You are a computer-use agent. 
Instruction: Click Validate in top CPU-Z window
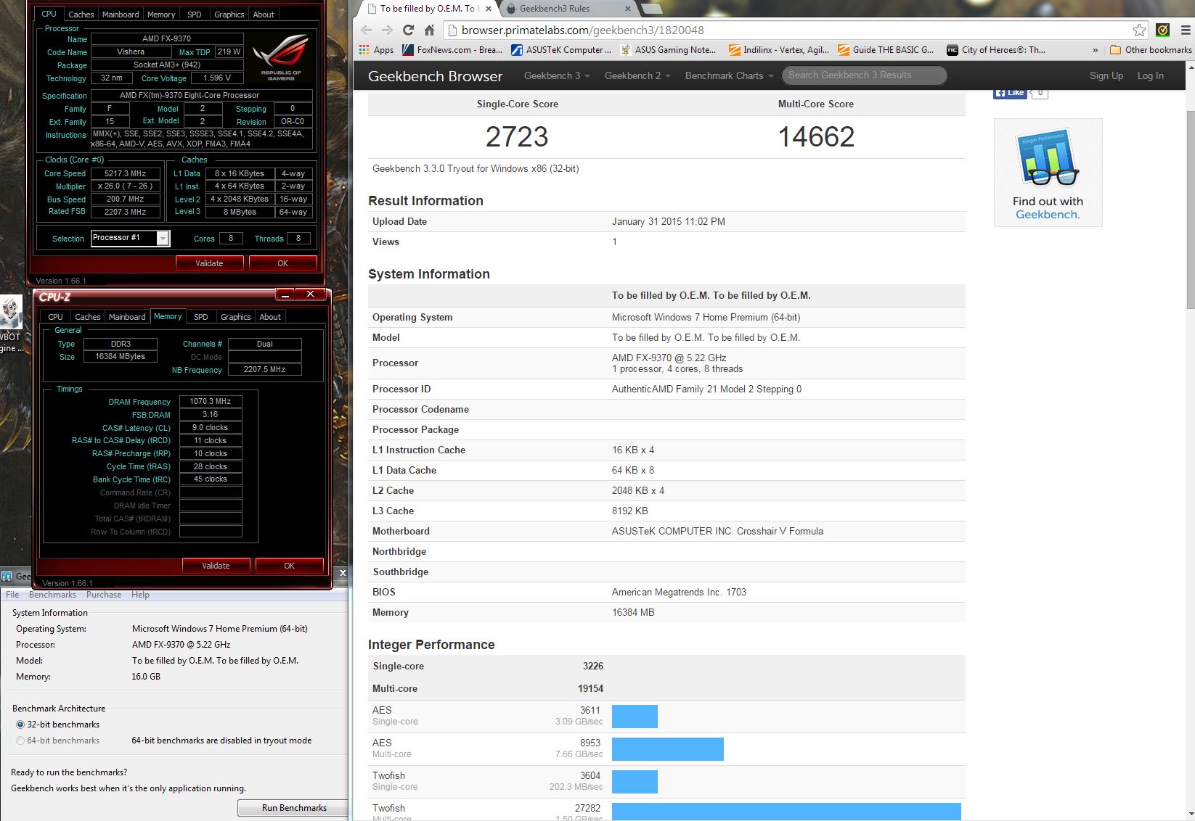[209, 263]
